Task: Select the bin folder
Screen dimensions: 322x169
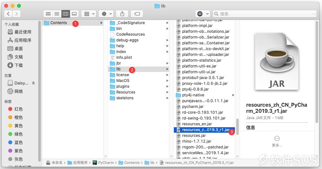Action: pos(139,29)
